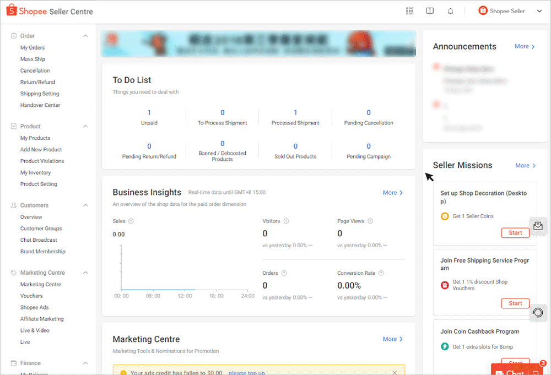Click the Order section icon in sidebar

pos(12,35)
